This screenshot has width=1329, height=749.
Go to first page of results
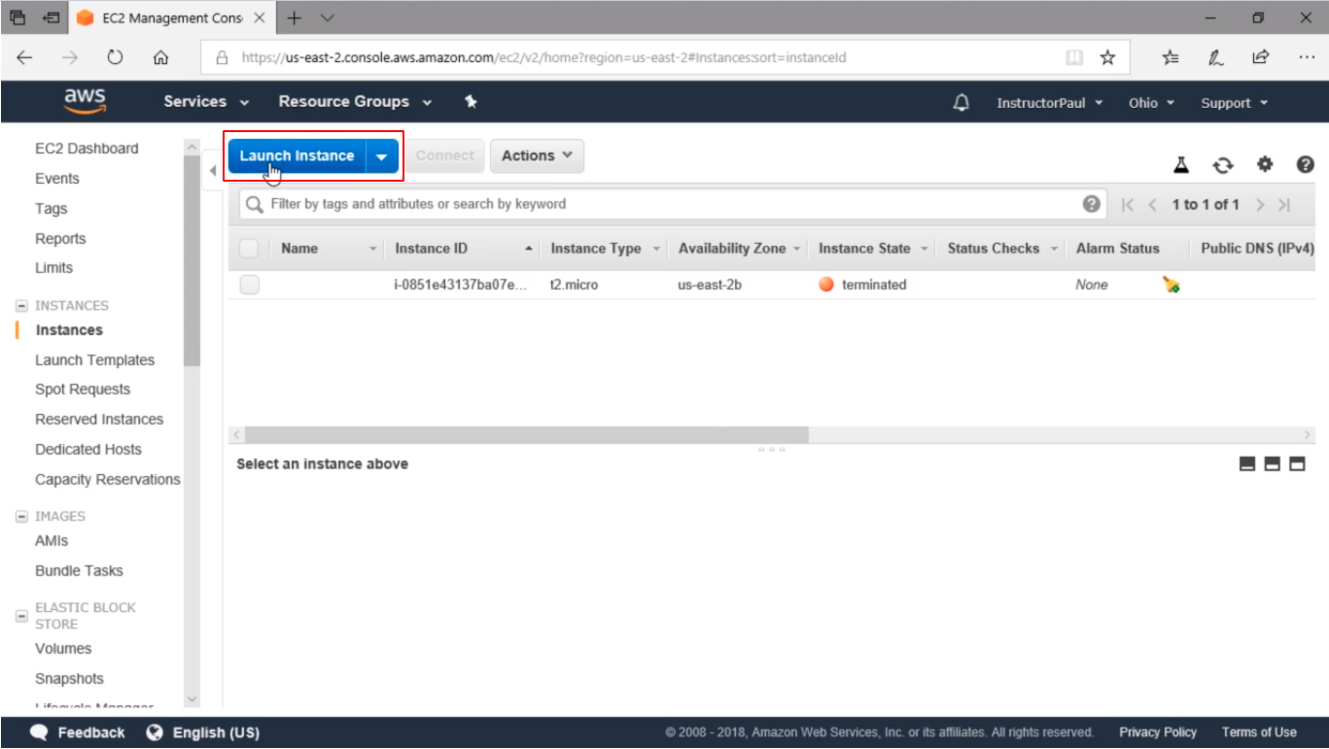[x=1128, y=205]
